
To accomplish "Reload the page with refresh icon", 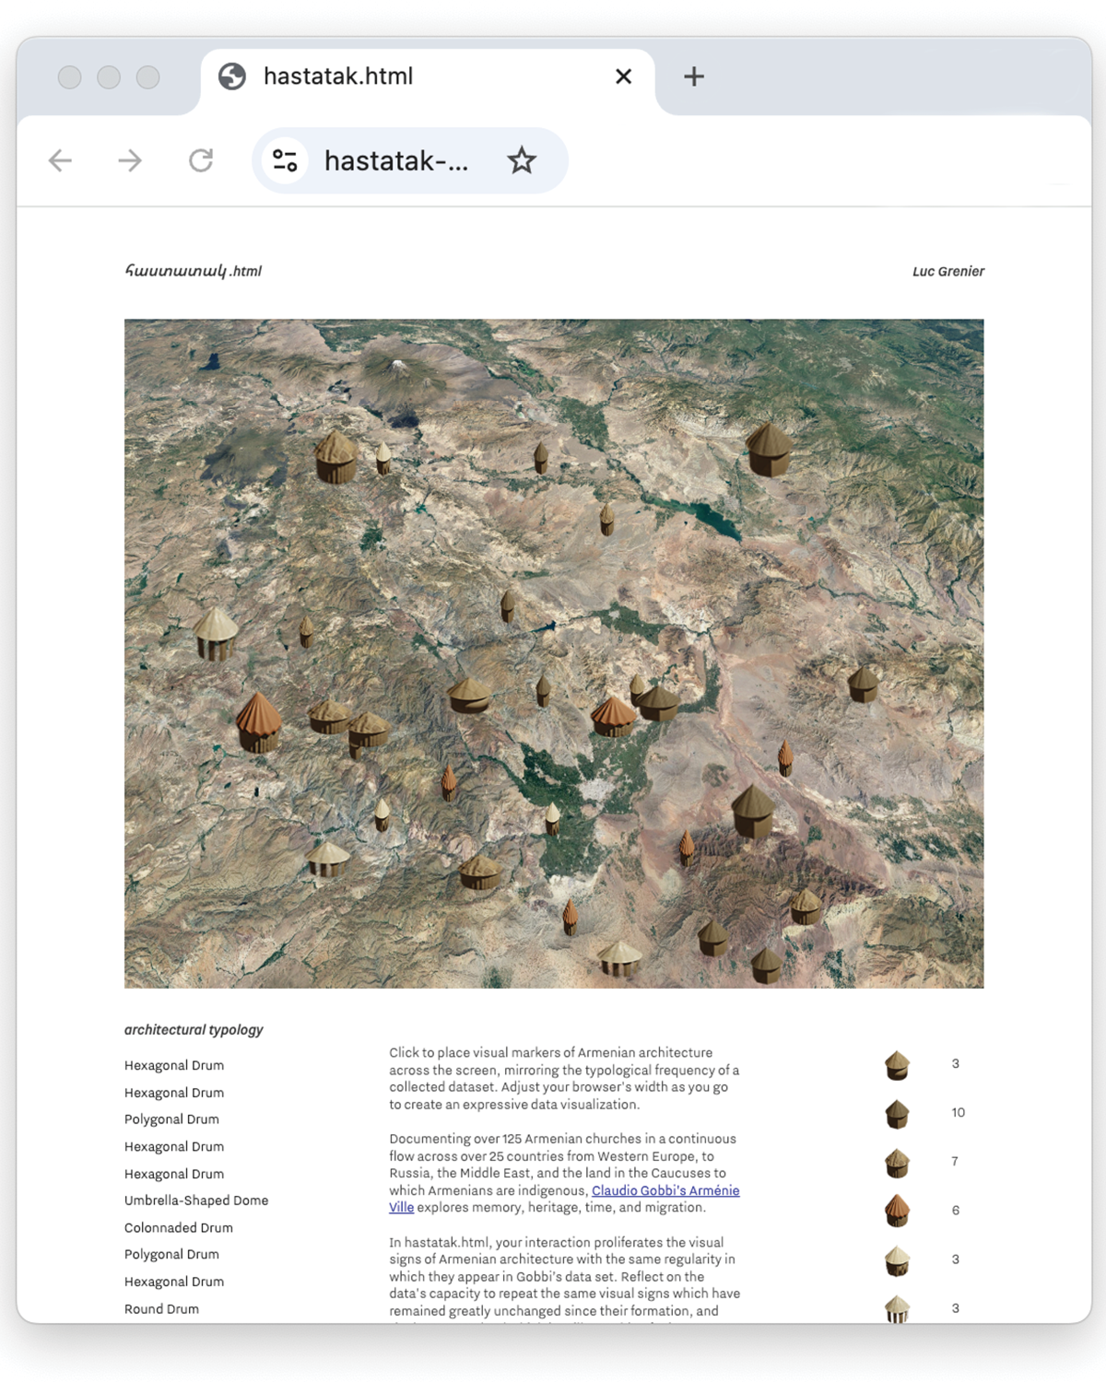I will (x=200, y=160).
